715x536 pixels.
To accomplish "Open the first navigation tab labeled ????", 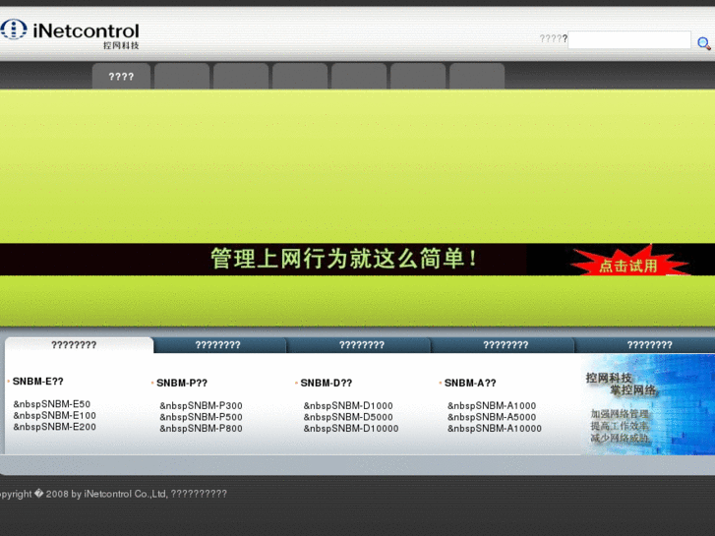I will click(x=121, y=76).
